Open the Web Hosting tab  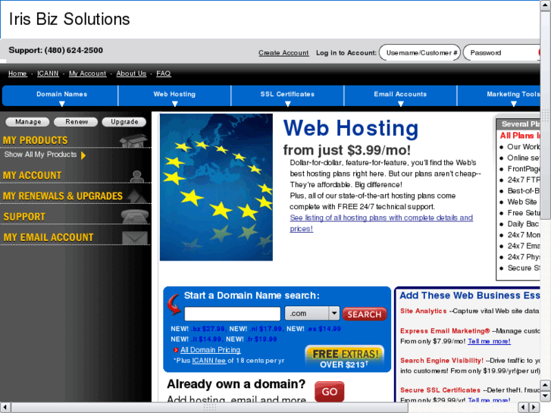(x=174, y=95)
